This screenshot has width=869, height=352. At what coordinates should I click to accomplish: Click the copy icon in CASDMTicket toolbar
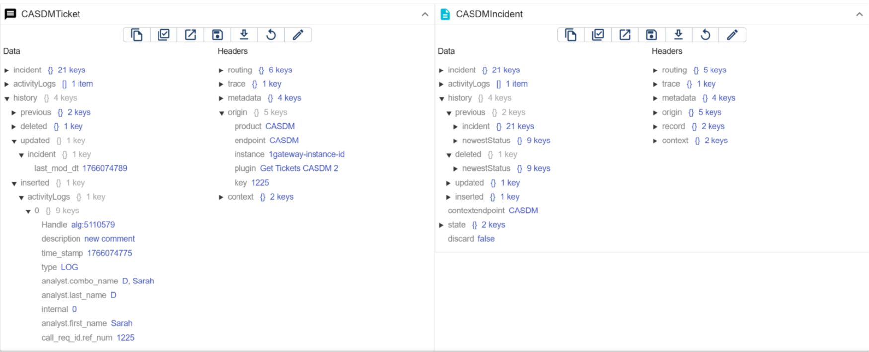pyautogui.click(x=137, y=35)
